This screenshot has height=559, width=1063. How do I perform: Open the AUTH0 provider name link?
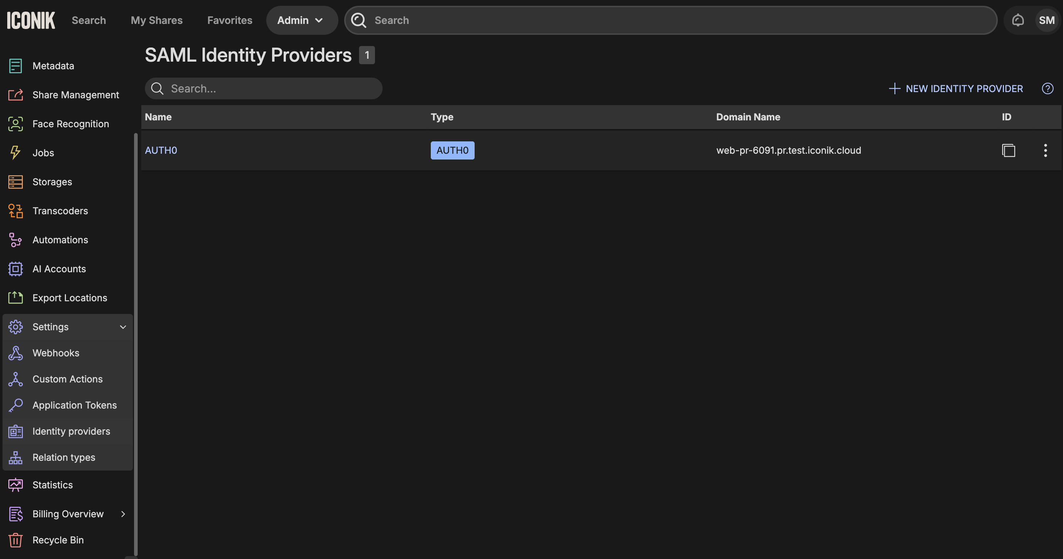coord(161,150)
